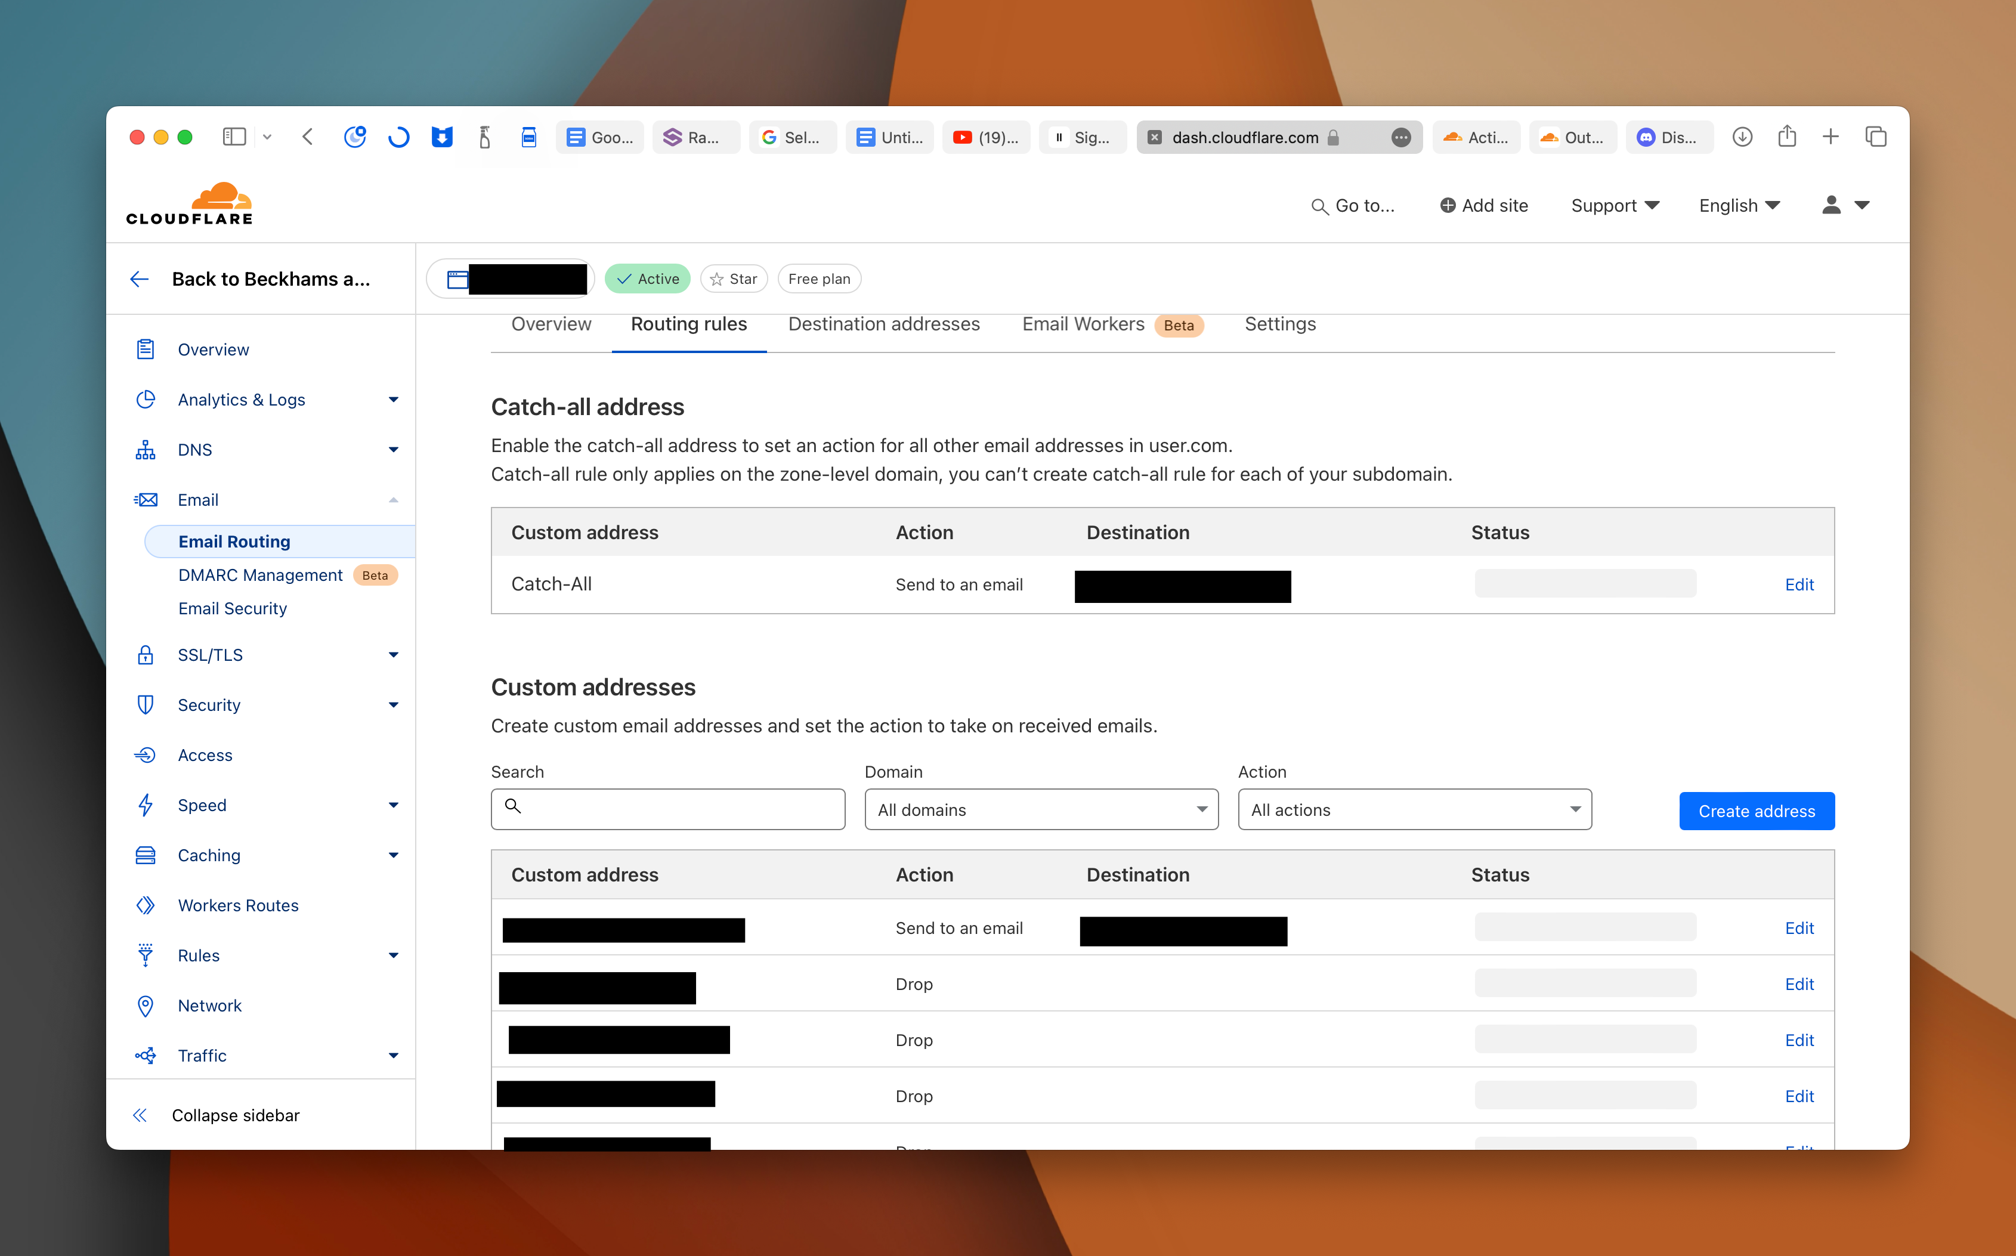This screenshot has width=2016, height=1256.
Task: Click Edit link for Catch-All rule
Action: point(1798,585)
